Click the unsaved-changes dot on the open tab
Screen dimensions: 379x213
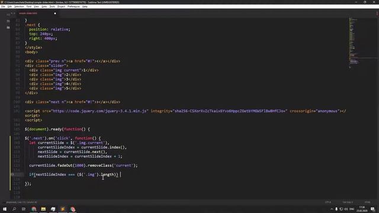(55, 13)
